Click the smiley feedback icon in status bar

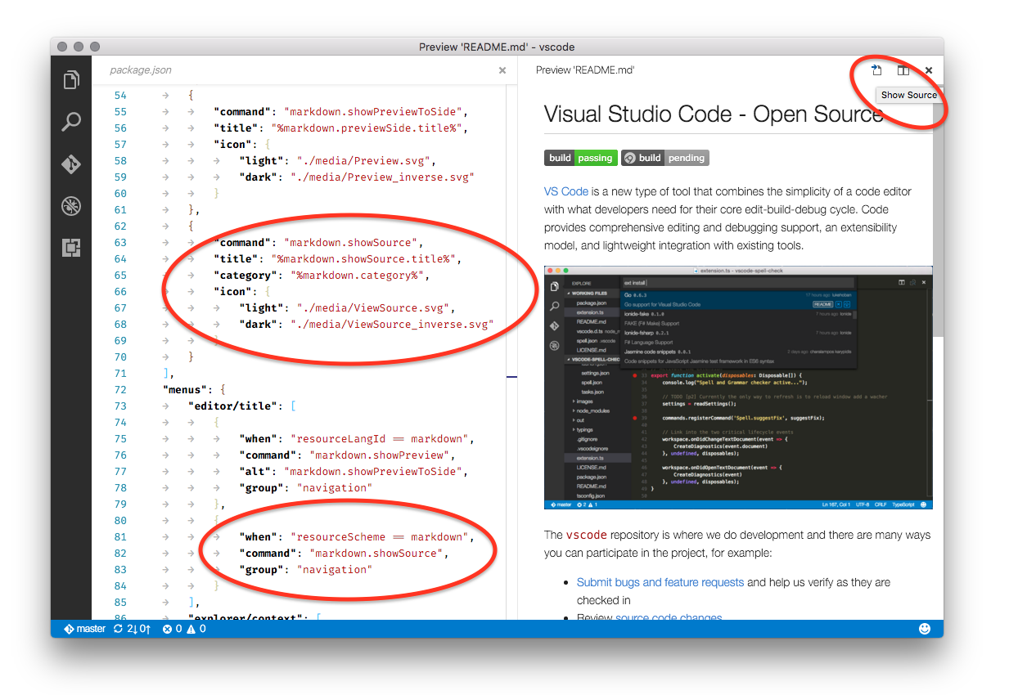(x=924, y=628)
